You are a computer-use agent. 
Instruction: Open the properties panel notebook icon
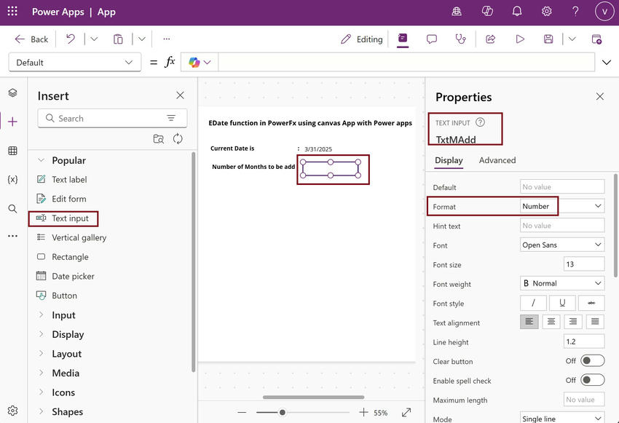pos(403,39)
